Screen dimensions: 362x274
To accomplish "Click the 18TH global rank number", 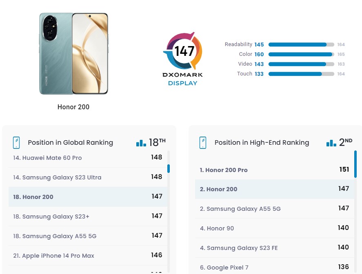I will click(157, 142).
